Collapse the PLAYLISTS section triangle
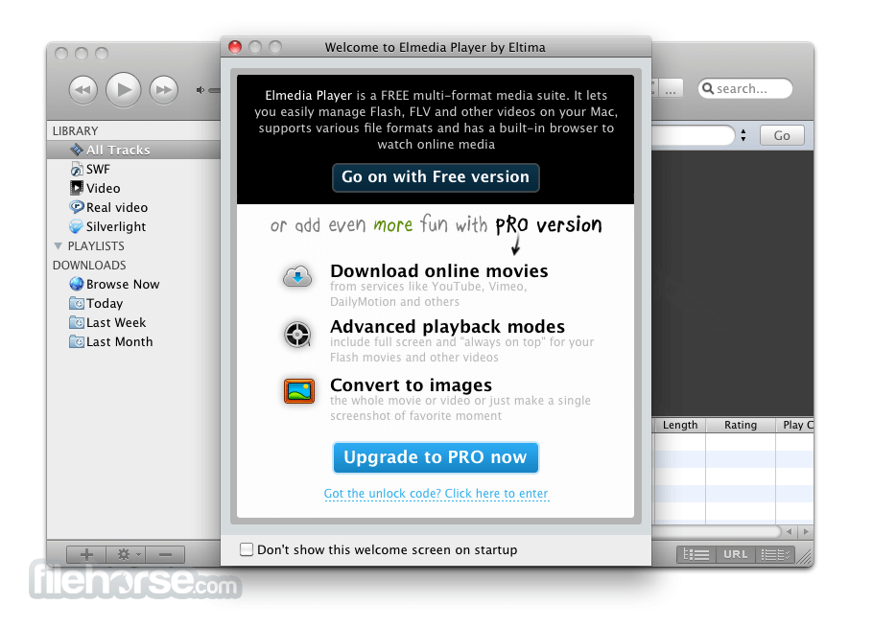 [58, 245]
